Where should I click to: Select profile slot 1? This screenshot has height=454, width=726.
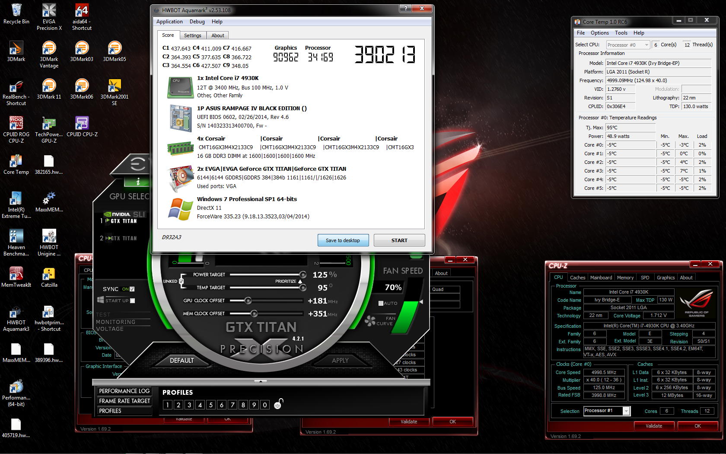[x=168, y=405]
